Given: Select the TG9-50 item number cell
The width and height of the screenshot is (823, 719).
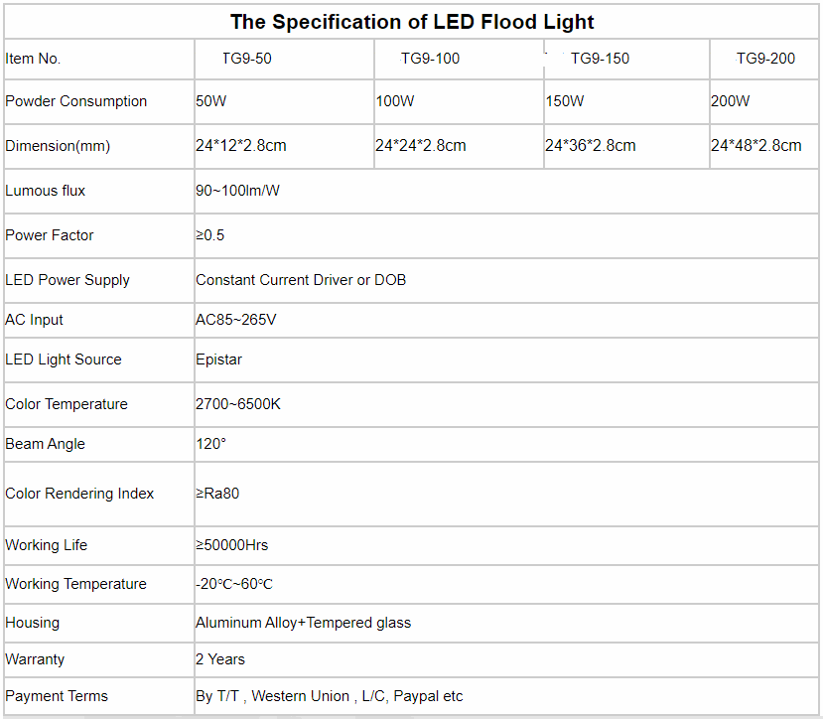Looking at the screenshot, I should point(246,59).
